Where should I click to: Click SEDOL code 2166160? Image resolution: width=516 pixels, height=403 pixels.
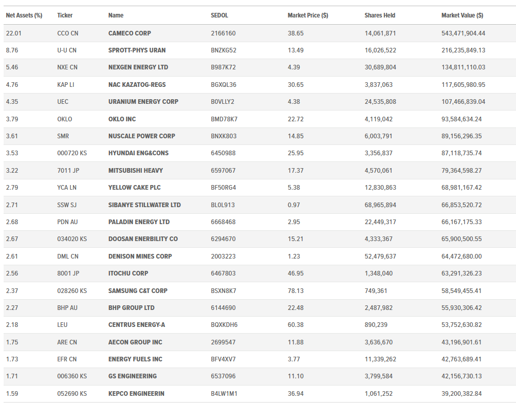click(x=223, y=33)
